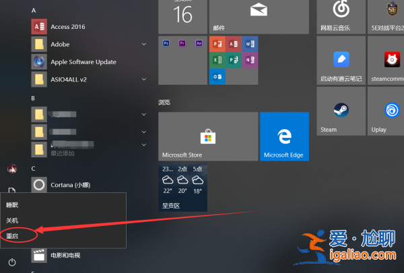
Task: Launch Premiere Pro from the tile group
Action: (x=182, y=43)
